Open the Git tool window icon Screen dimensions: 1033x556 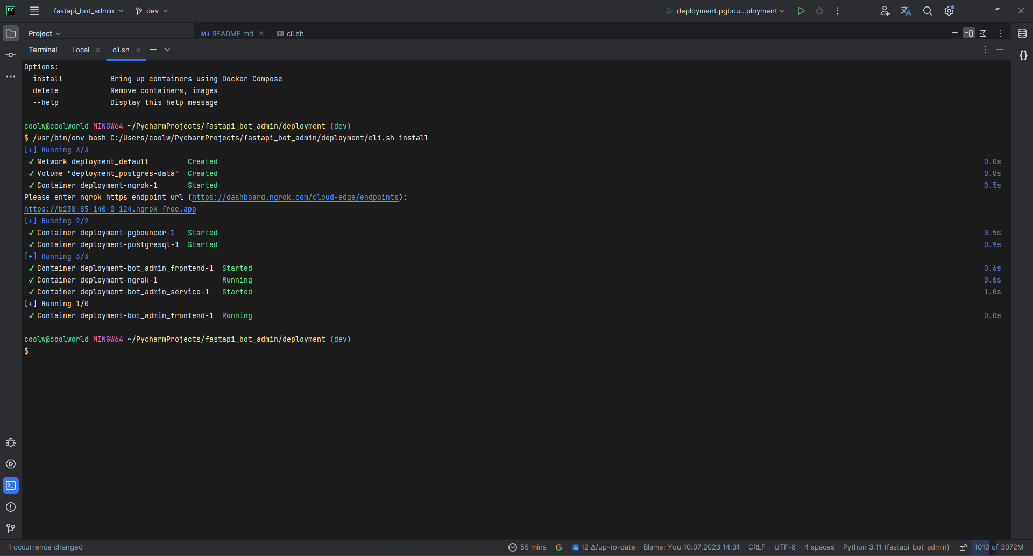point(11,529)
